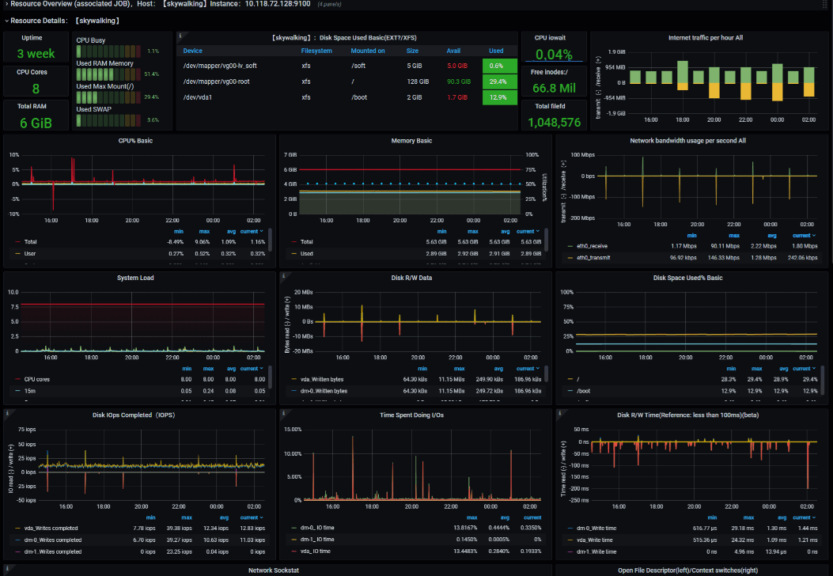Sort disk table by Filesystem column
Image resolution: width=833 pixels, height=576 pixels.
[x=316, y=51]
